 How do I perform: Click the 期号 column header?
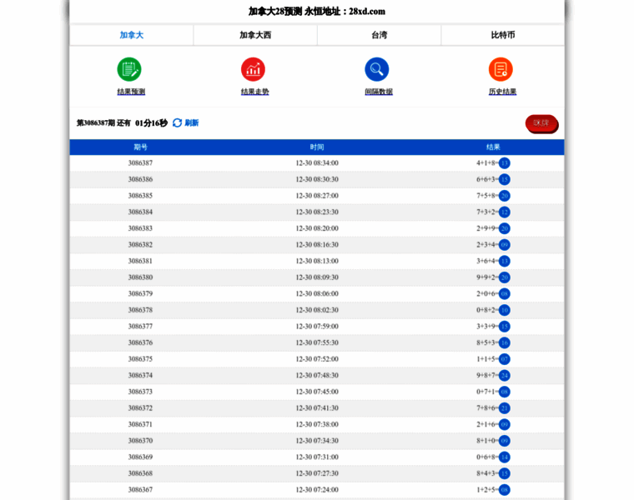coord(140,147)
